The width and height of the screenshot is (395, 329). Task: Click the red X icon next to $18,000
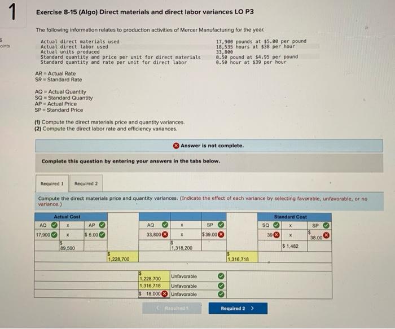[165, 294]
